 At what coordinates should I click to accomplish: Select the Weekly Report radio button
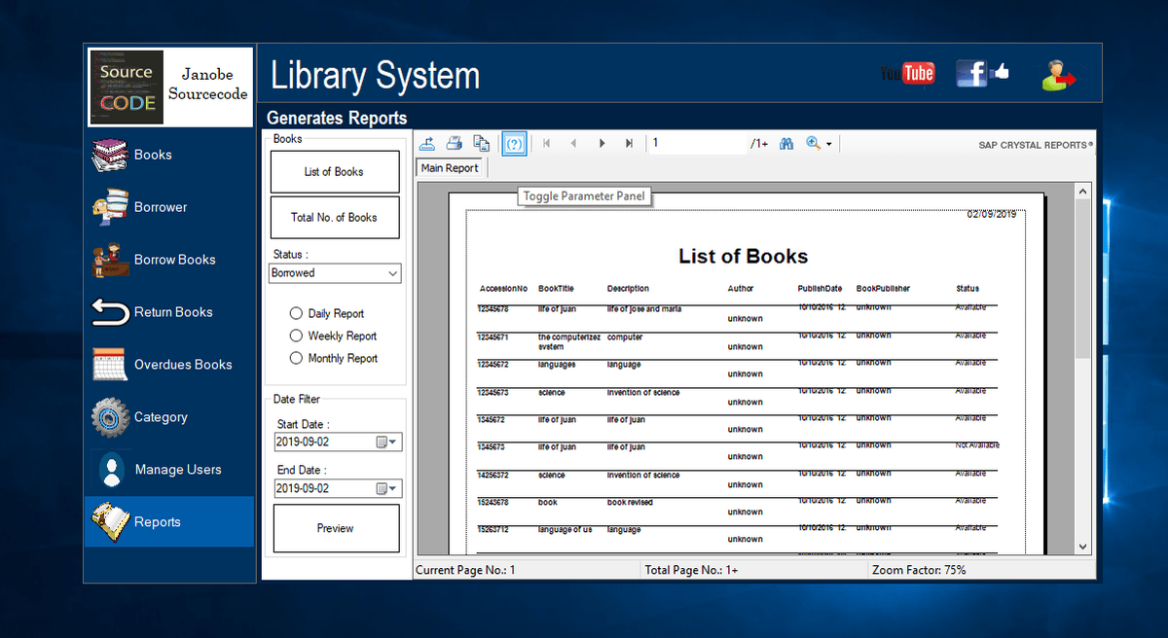pos(296,336)
